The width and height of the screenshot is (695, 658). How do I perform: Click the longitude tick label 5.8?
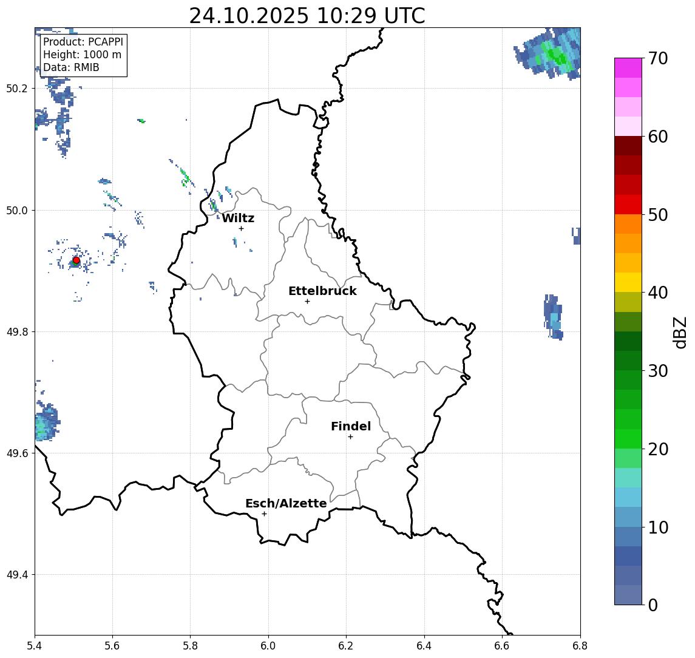click(x=190, y=646)
